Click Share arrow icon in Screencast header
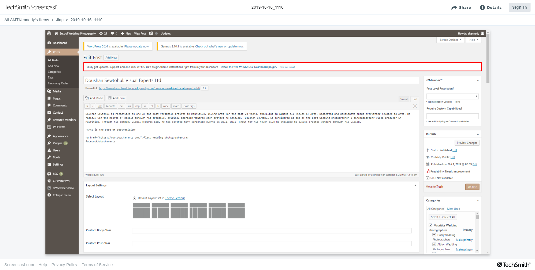Viewport: 535px width, 270px height. pyautogui.click(x=454, y=8)
